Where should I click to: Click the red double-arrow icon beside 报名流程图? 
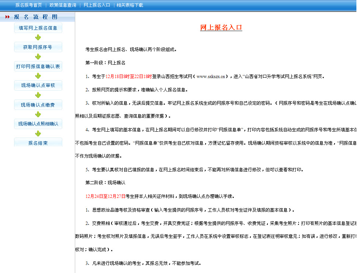pyautogui.click(x=7, y=17)
